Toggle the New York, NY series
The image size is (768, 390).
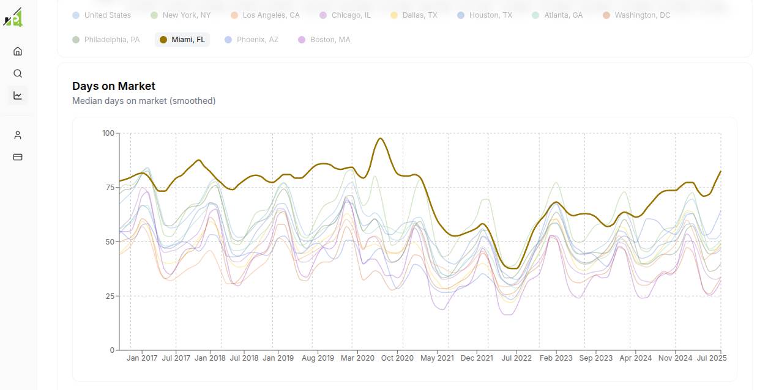point(181,15)
